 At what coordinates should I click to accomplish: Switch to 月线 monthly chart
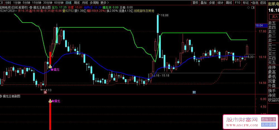[85, 3]
